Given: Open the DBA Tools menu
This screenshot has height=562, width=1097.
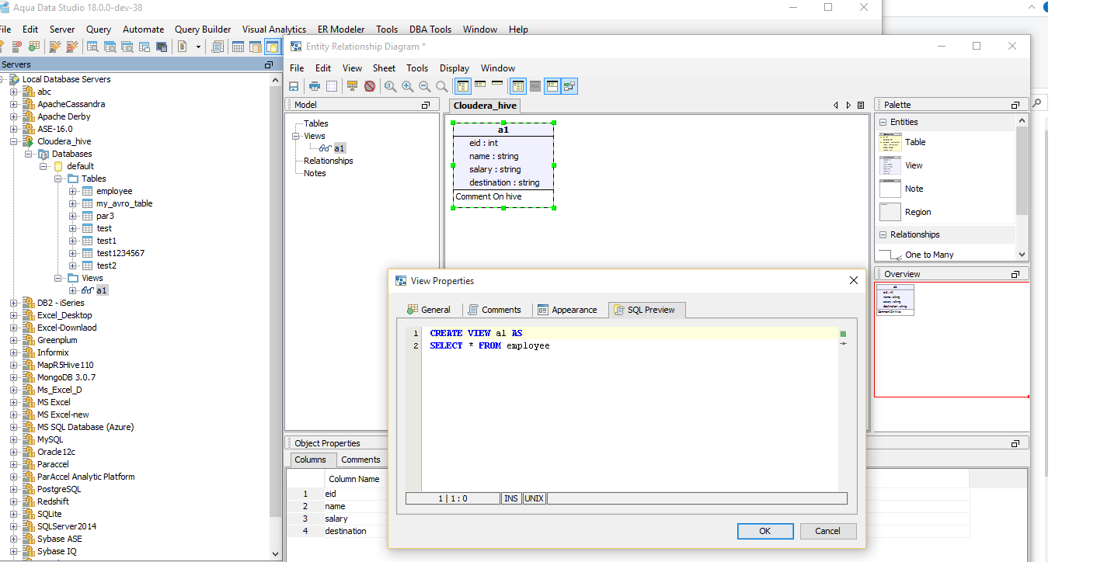Looking at the screenshot, I should (x=430, y=29).
